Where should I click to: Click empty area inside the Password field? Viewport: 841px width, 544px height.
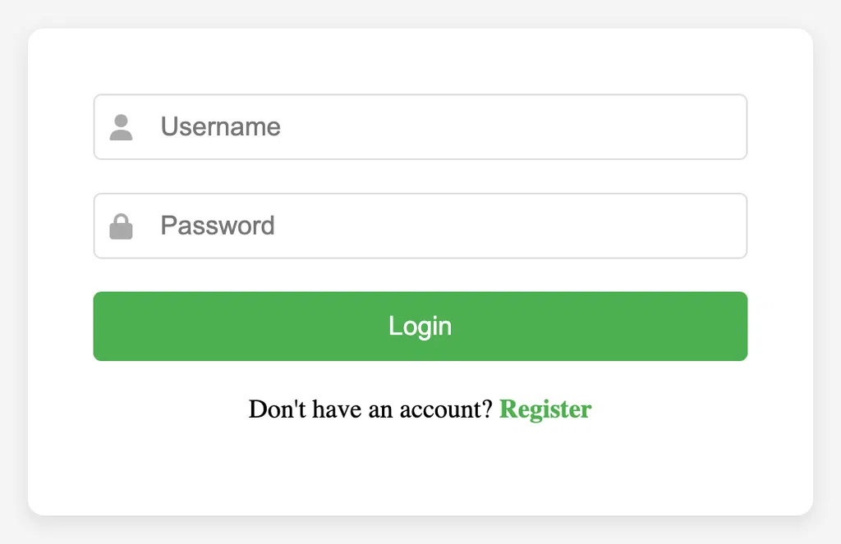point(509,226)
